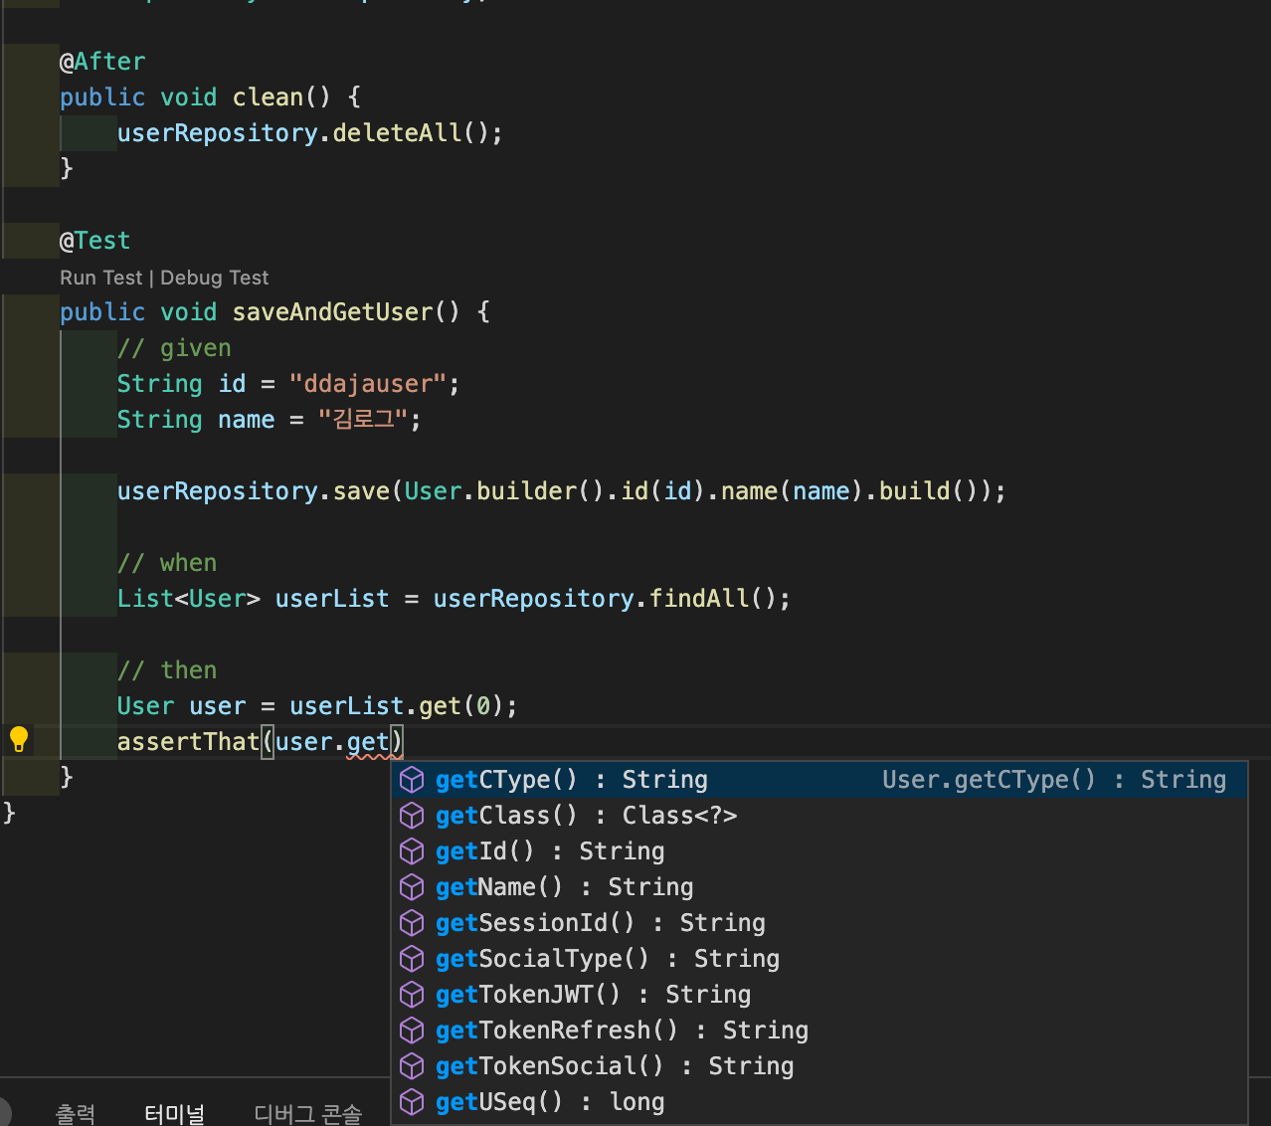1271x1126 pixels.
Task: Switch to the 터미널 panel tab
Action: [x=175, y=1113]
